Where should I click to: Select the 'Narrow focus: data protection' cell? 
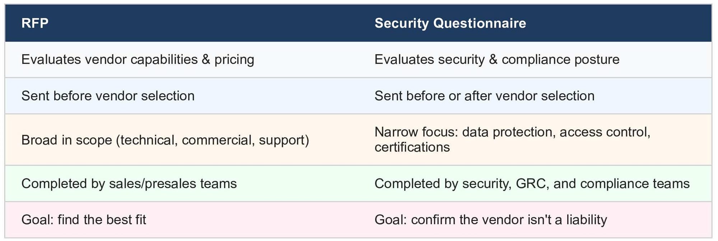pos(512,140)
